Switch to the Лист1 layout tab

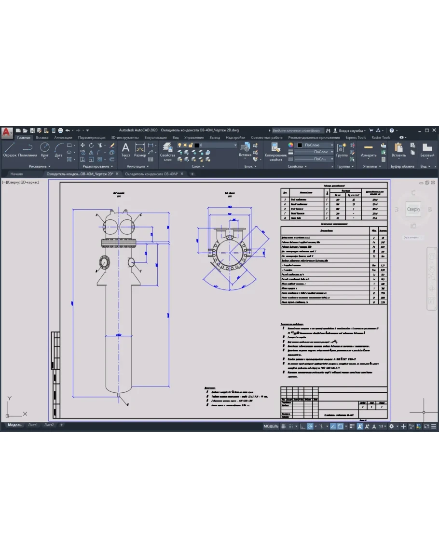tap(33, 425)
